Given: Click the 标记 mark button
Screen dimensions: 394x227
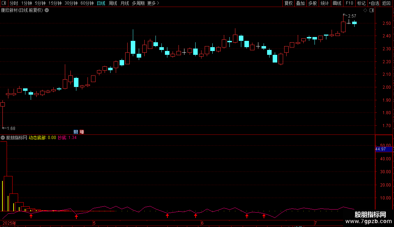Looking at the screenshot, I should point(361,3).
